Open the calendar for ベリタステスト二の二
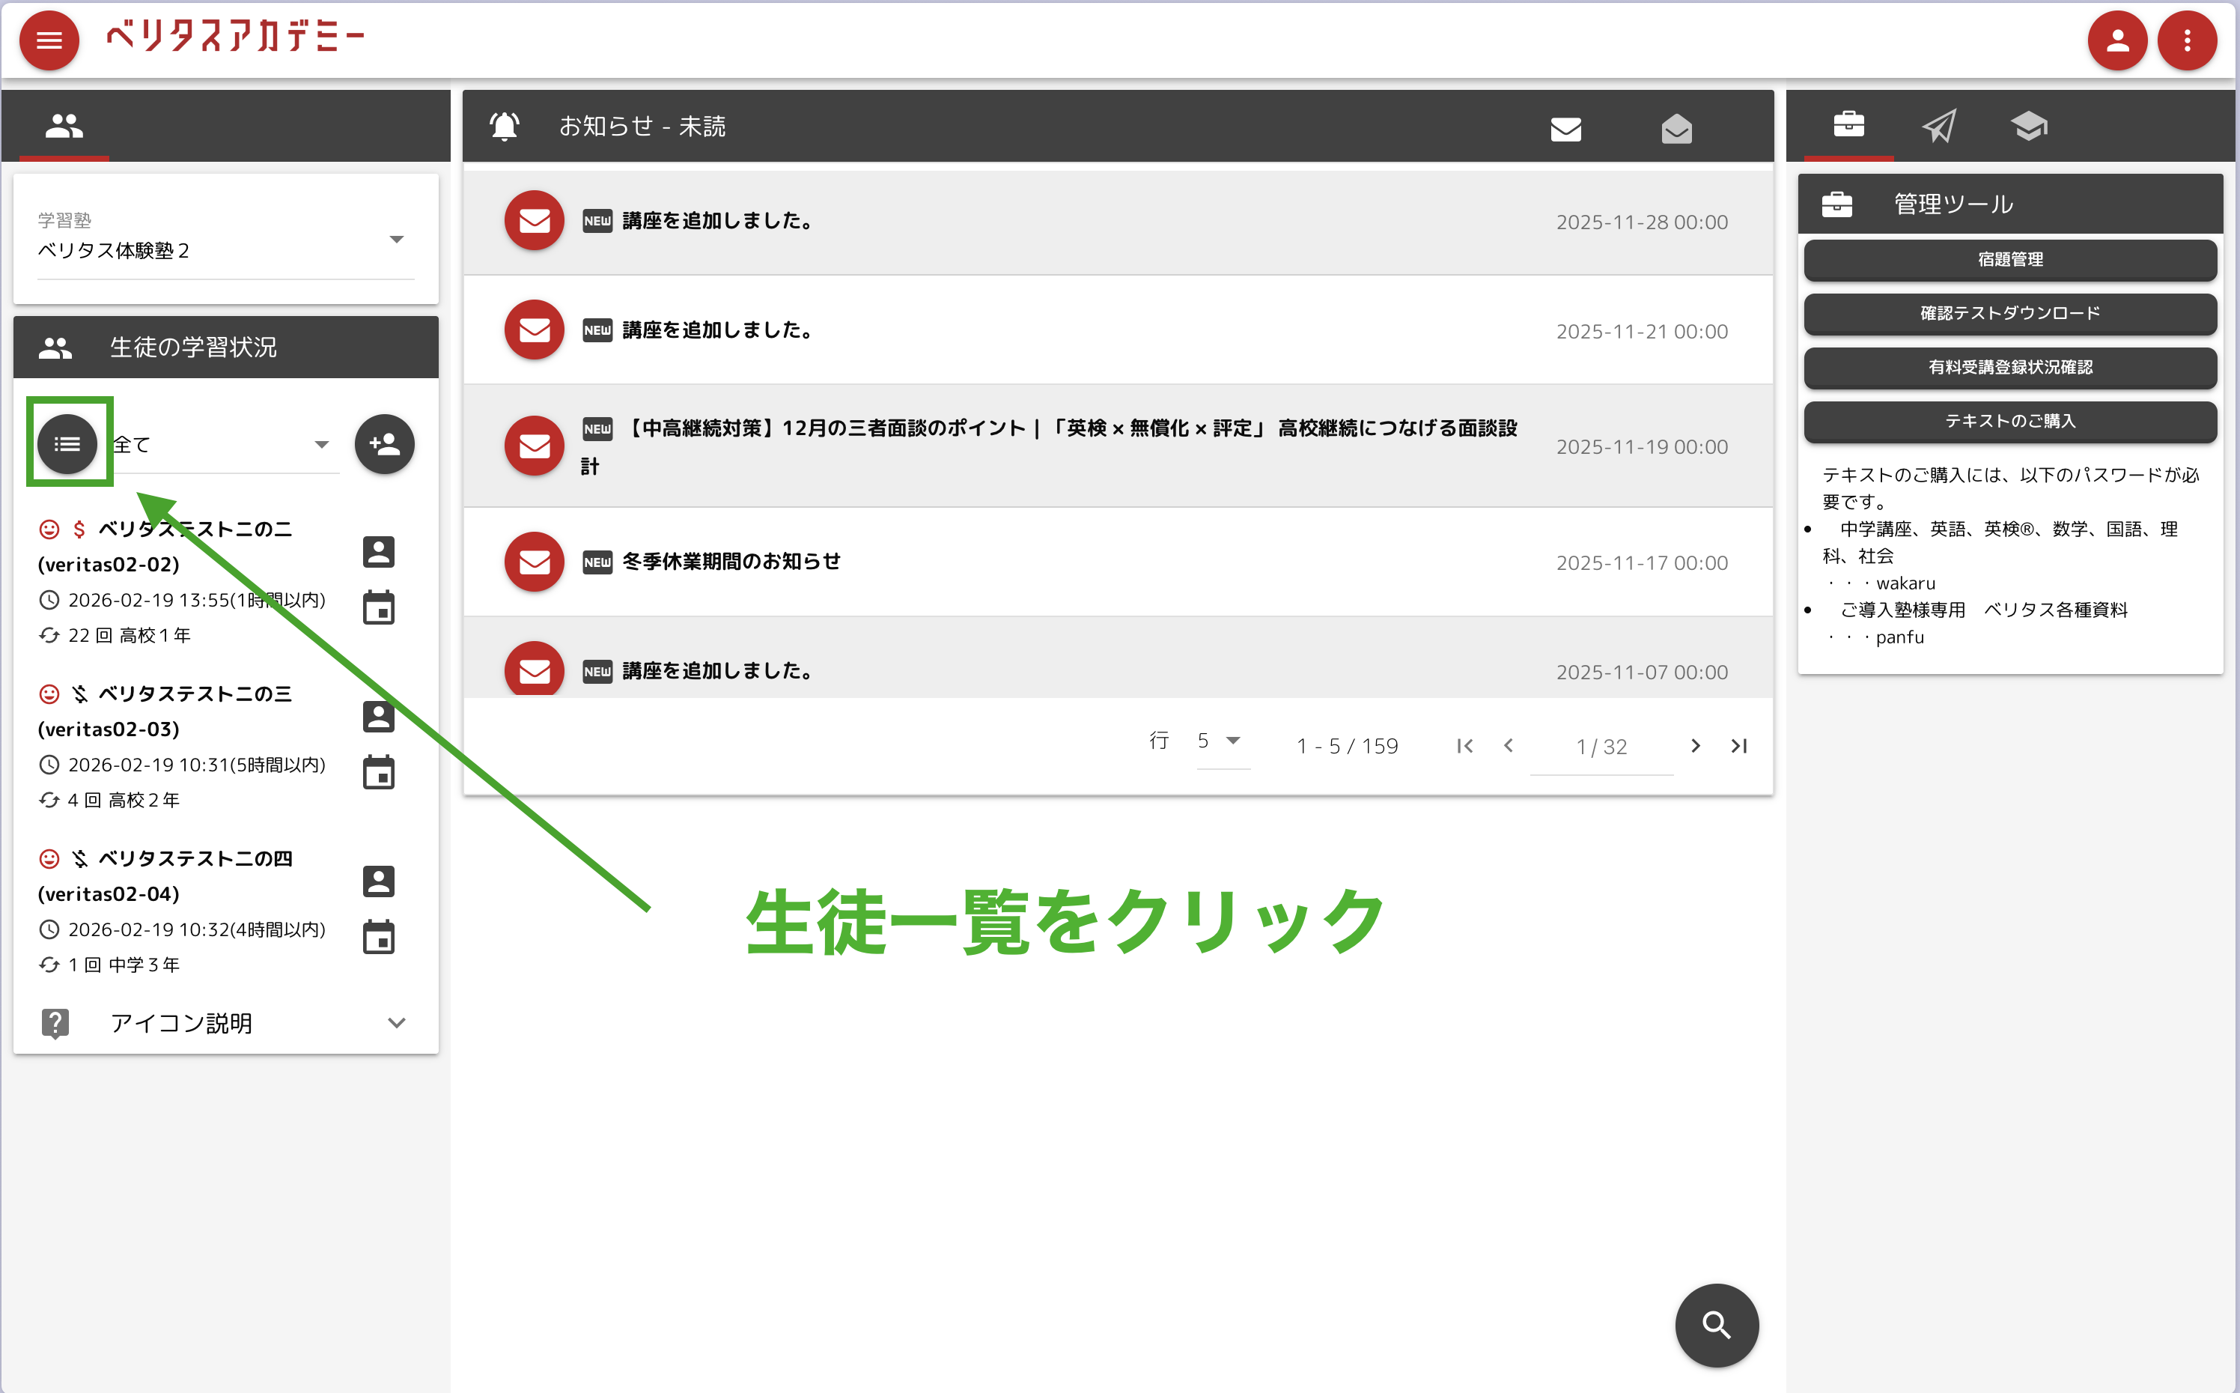2240x1393 pixels. (x=378, y=606)
